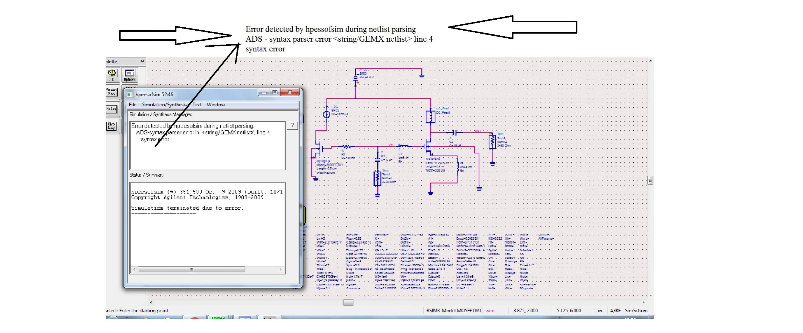Click status summary scrollbar right arrow

tap(281, 269)
